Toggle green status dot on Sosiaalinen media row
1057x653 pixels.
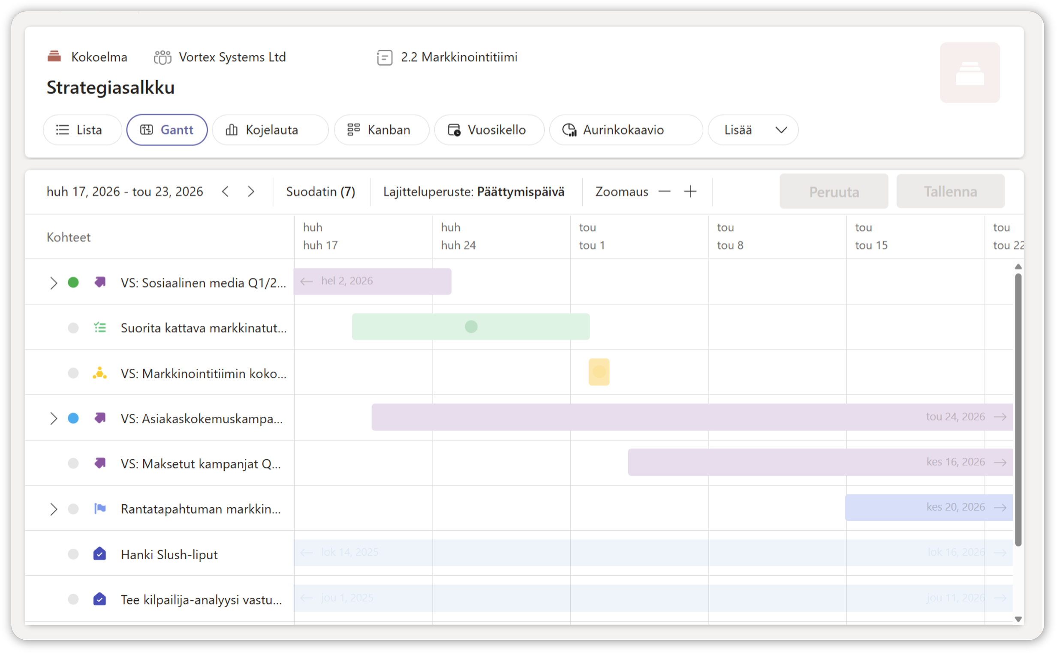73,283
